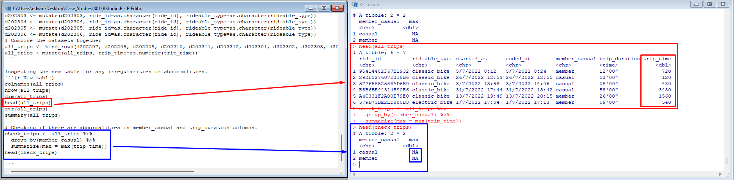
Task: Click the console's horizontal scroll left arrow
Action: pyautogui.click(x=354, y=174)
